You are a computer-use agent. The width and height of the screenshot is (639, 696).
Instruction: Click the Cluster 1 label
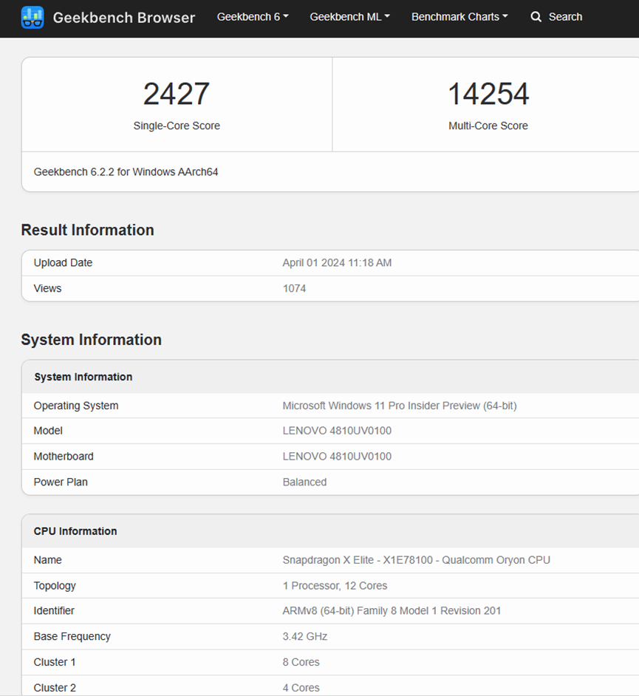(55, 662)
